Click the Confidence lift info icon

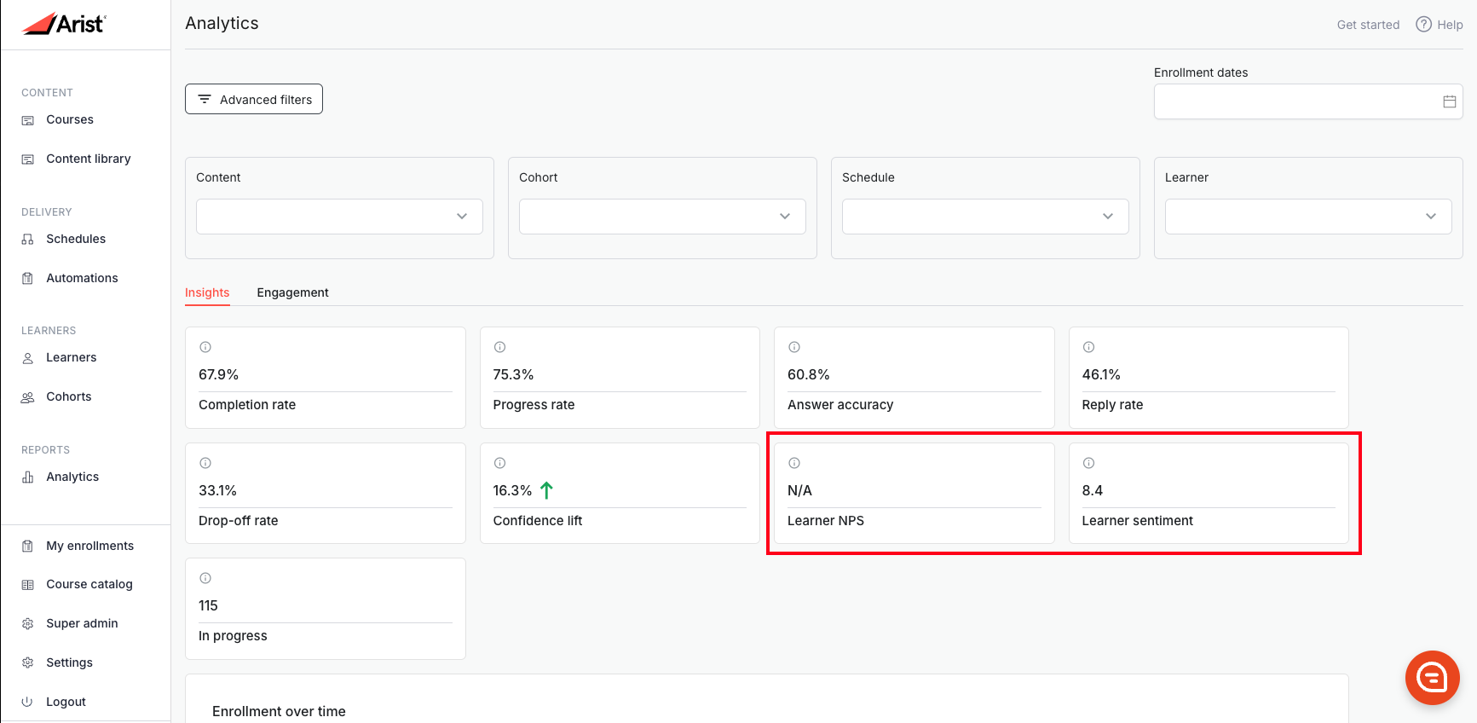tap(500, 463)
